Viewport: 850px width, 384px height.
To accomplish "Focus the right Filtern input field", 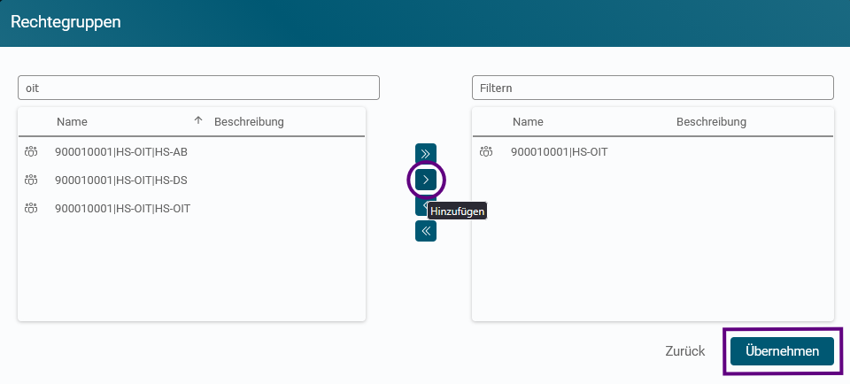I will (x=653, y=88).
